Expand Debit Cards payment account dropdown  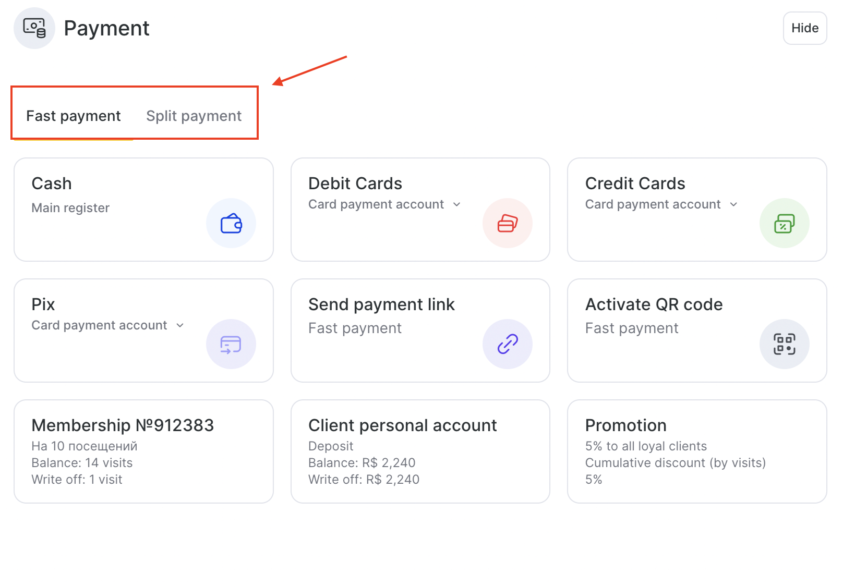457,204
